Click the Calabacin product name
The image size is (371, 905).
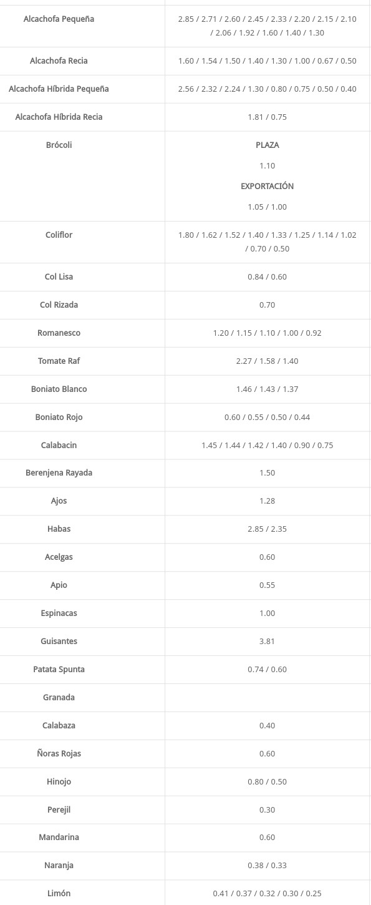(x=59, y=446)
